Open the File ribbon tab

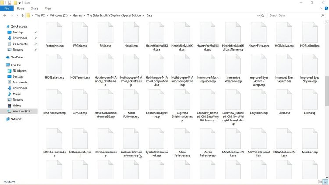coord(7,8)
